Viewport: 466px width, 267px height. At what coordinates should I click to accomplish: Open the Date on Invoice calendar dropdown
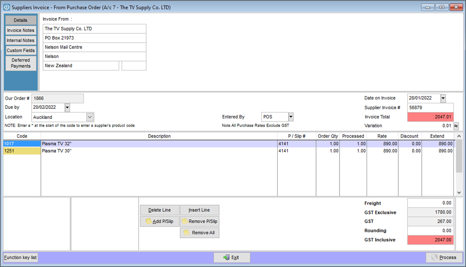click(x=443, y=98)
